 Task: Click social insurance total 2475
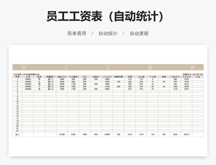pyautogui.click(x=130, y=135)
